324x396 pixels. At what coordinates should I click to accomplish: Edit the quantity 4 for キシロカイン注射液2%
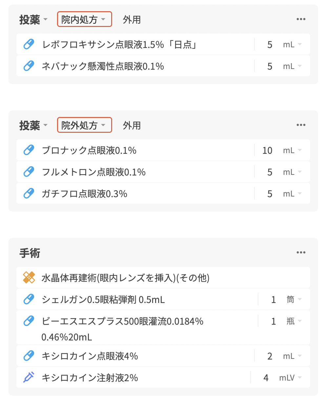tap(266, 378)
